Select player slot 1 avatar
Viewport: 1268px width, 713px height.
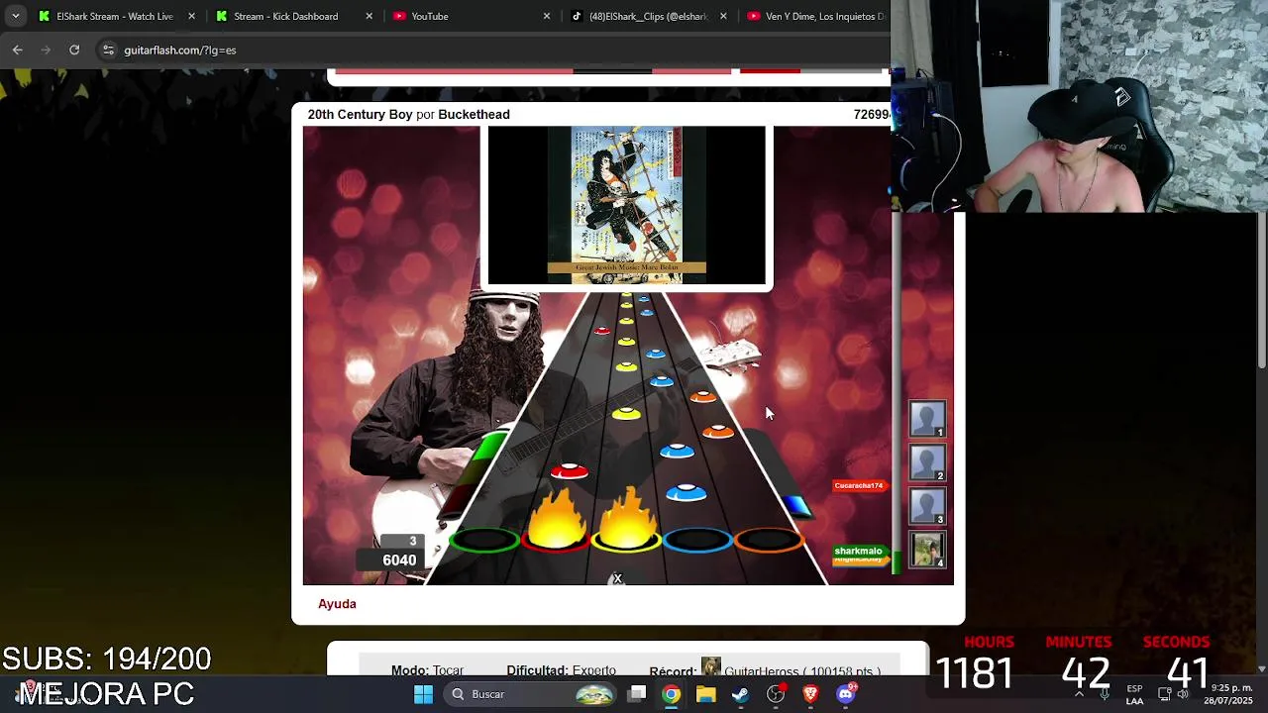point(928,419)
